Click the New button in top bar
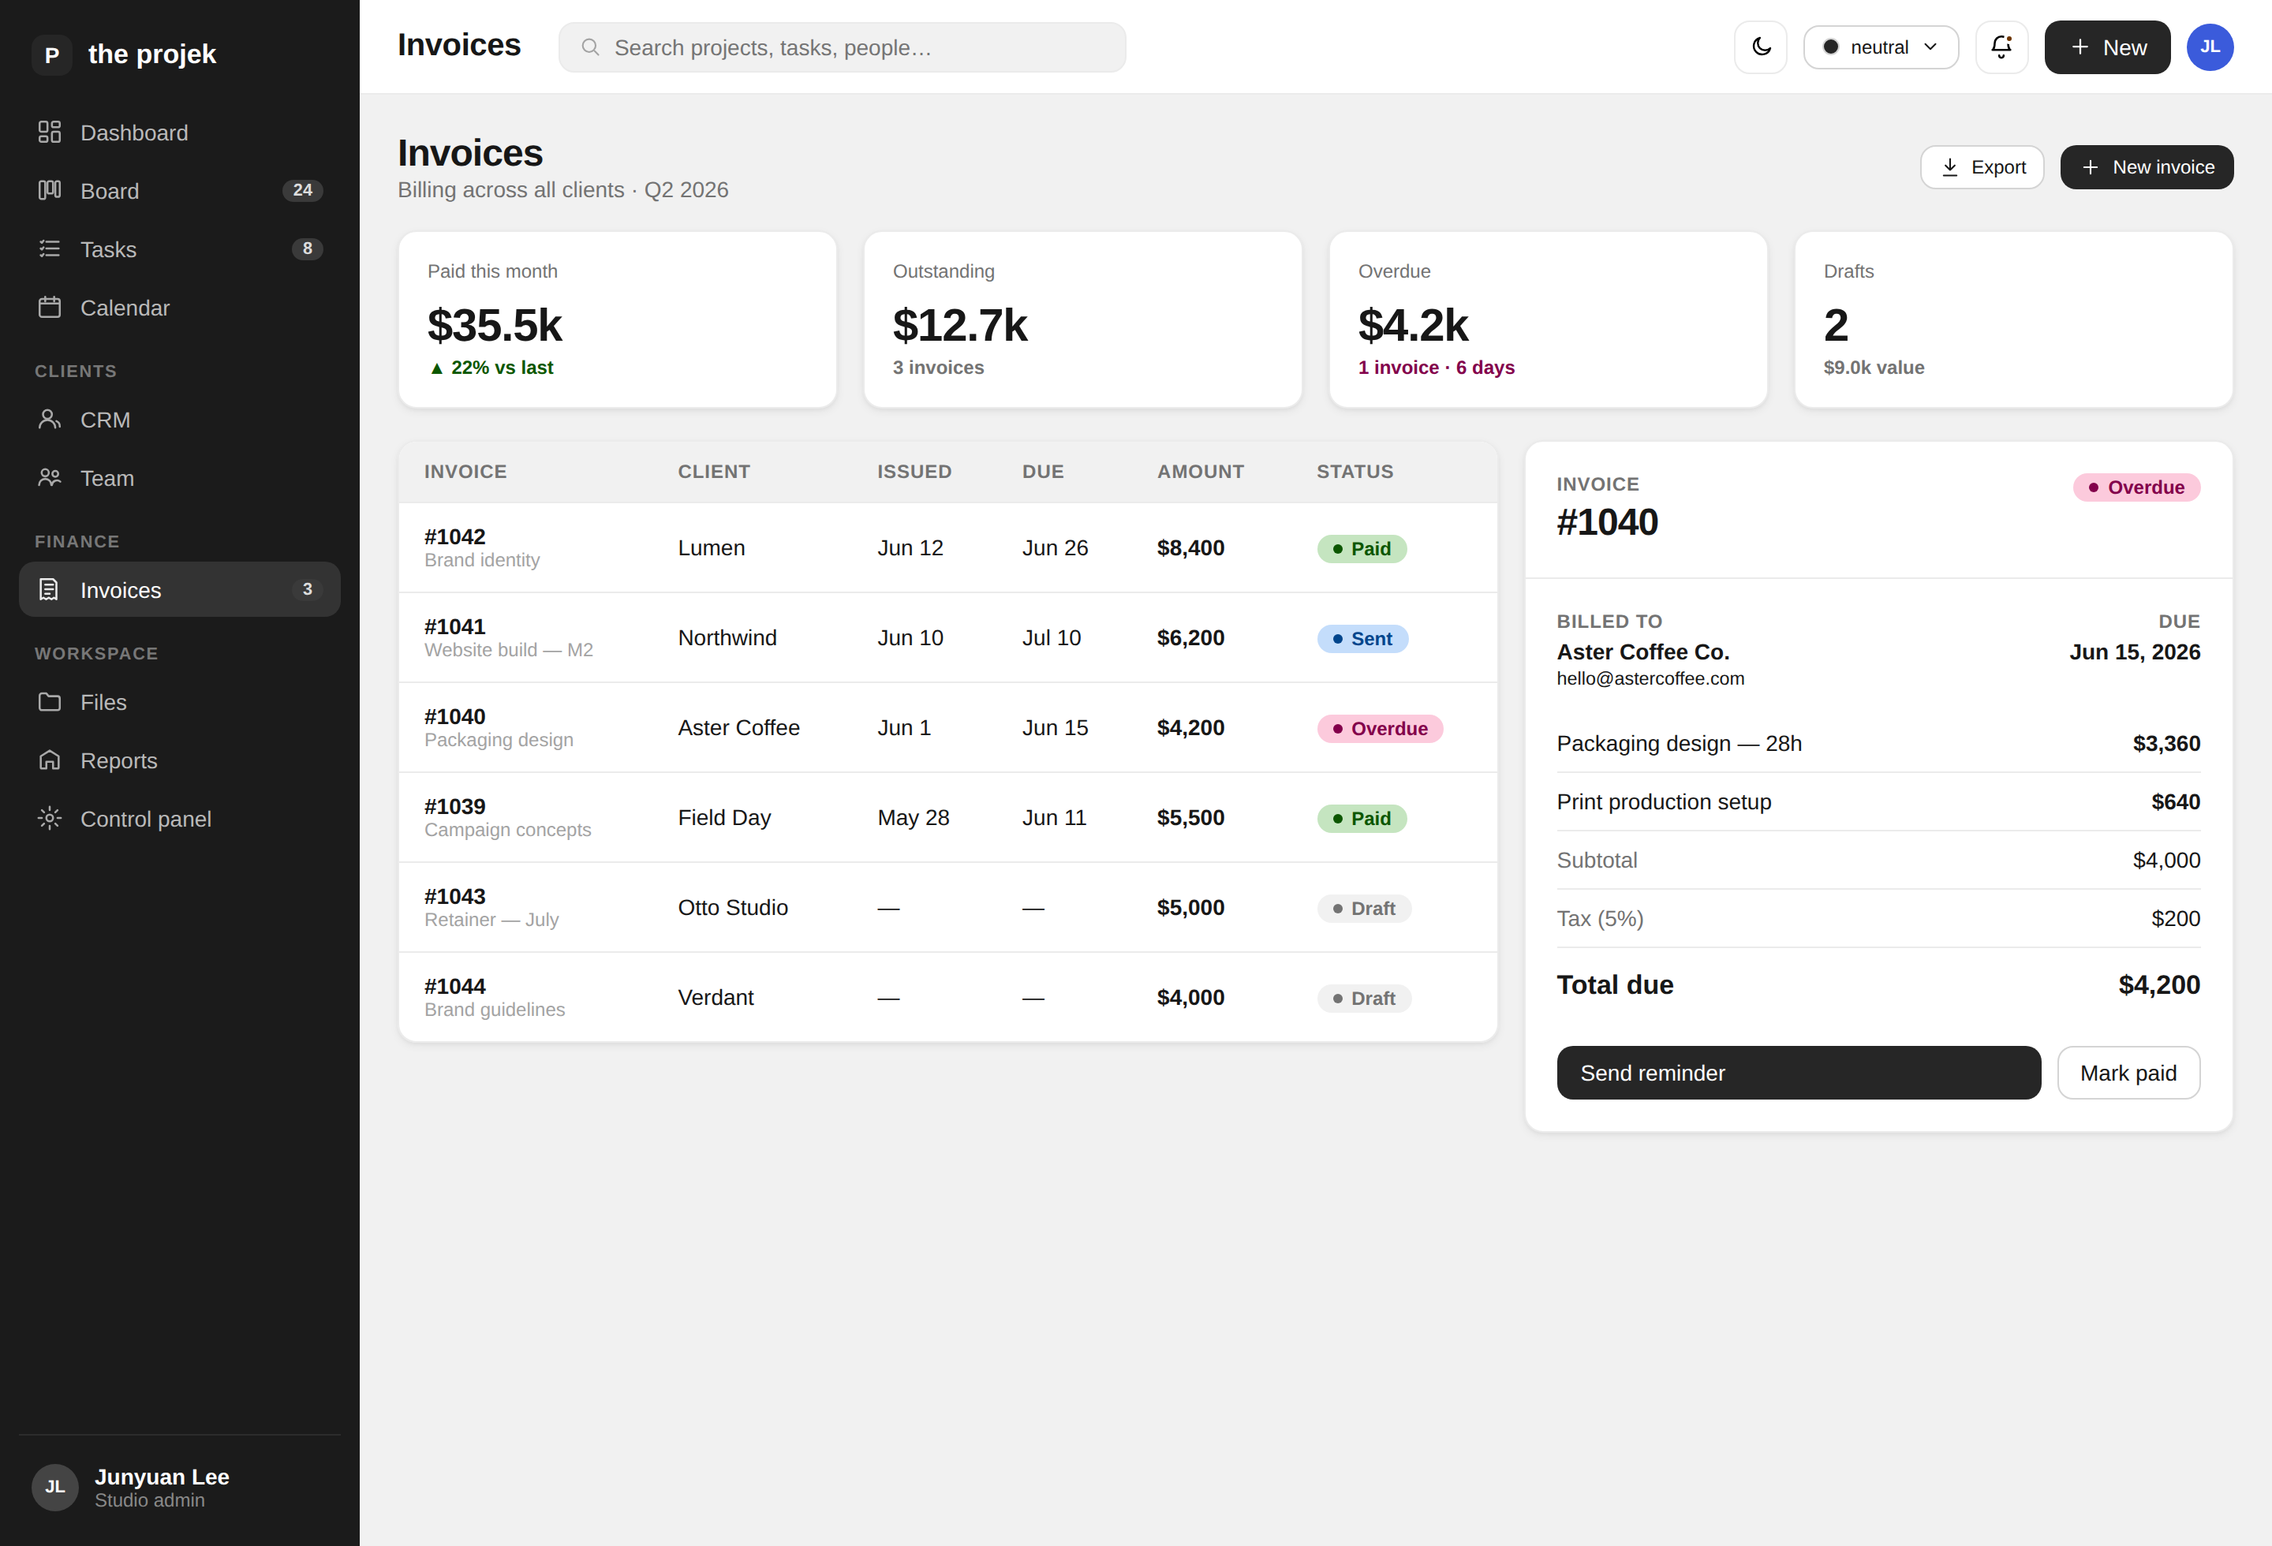This screenshot has height=1546, width=2272. (2107, 47)
